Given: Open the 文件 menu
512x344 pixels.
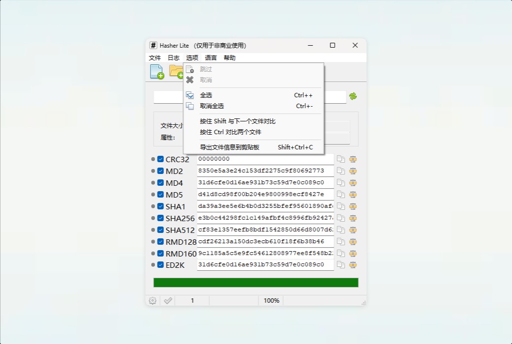Looking at the screenshot, I should 155,57.
